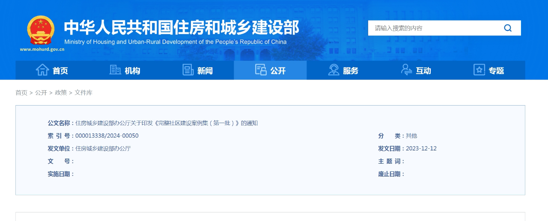This screenshot has width=548, height=221.
Task: Click the 公开 breadcrumb link
Action: click(41, 93)
